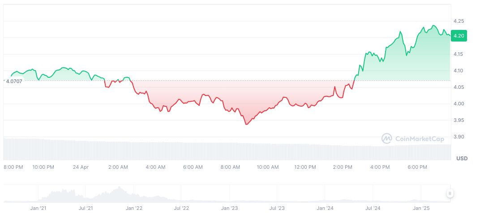Select Jul '22 on the overview timeline

pyautogui.click(x=181, y=208)
